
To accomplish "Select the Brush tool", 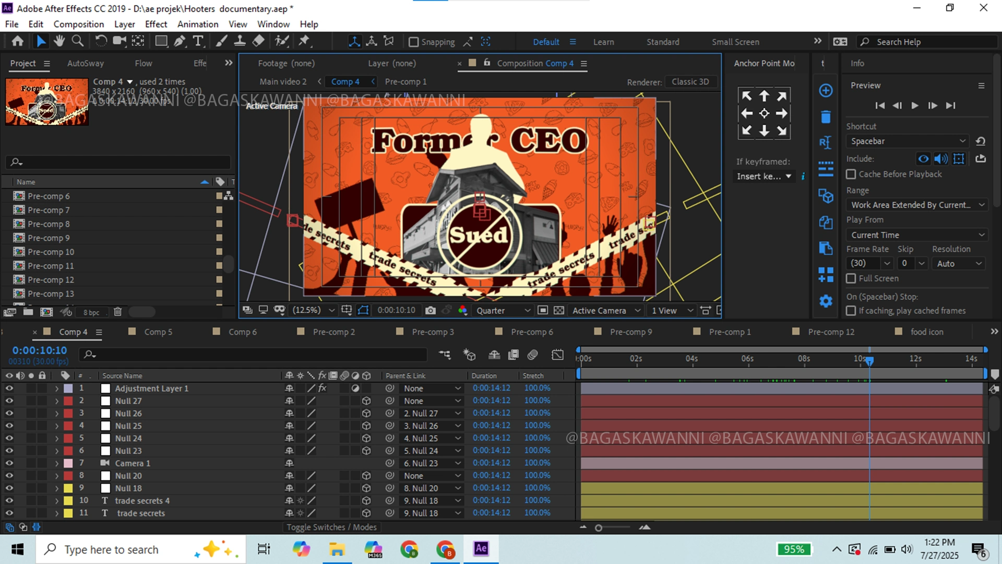I will (x=221, y=41).
